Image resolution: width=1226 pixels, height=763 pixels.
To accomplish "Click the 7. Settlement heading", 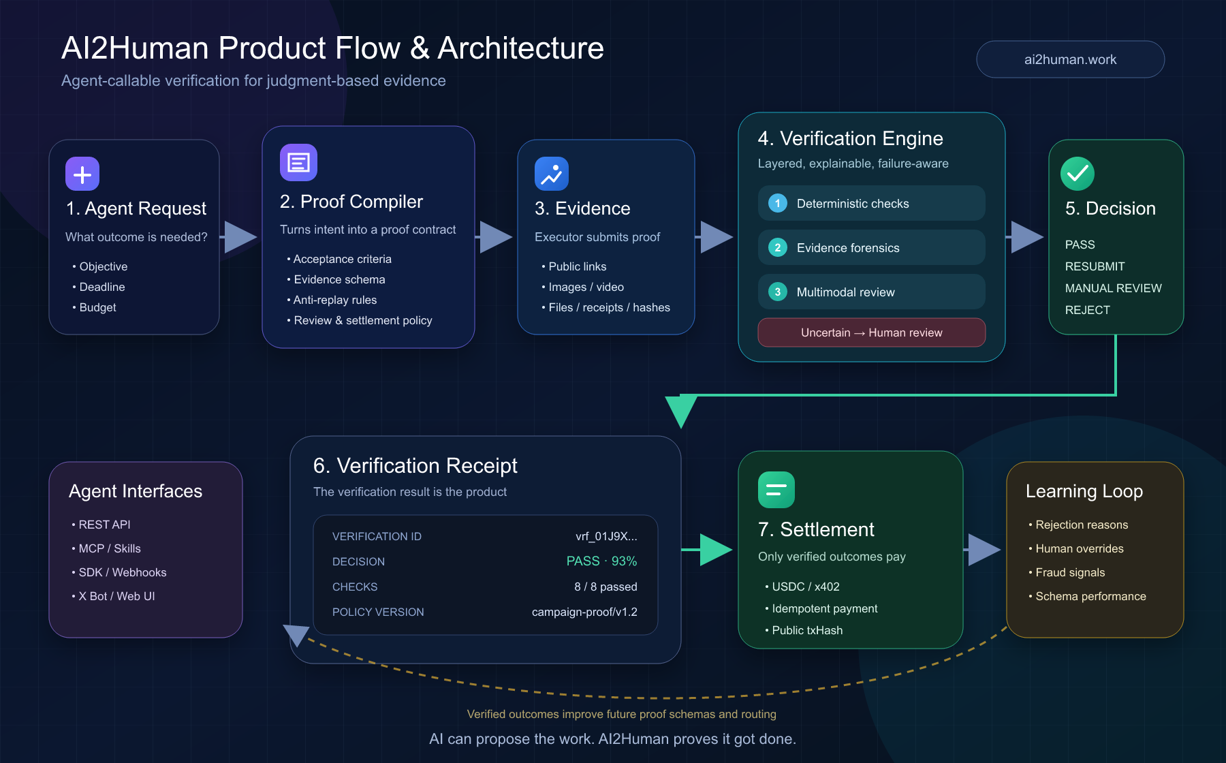I will click(x=816, y=529).
